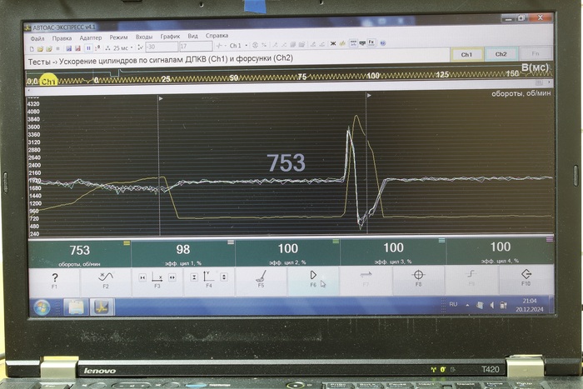Screen dimensions: 583x389
Task: Click the yellow Ch1 marker on timeline
Action: [48, 82]
